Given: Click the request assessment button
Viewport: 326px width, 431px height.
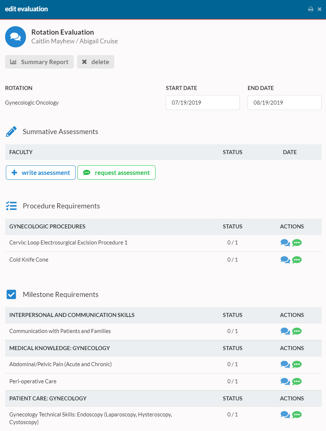Looking at the screenshot, I should coord(116,172).
